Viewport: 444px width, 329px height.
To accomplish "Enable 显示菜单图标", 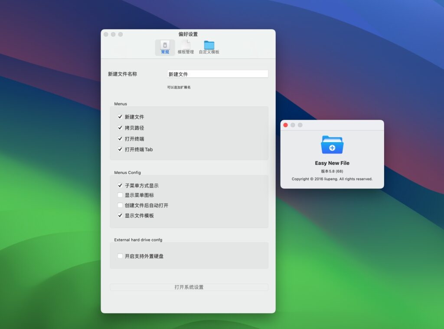I will point(120,195).
